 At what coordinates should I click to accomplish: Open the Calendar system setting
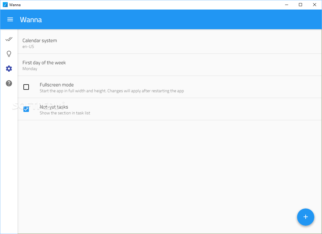tap(169, 43)
